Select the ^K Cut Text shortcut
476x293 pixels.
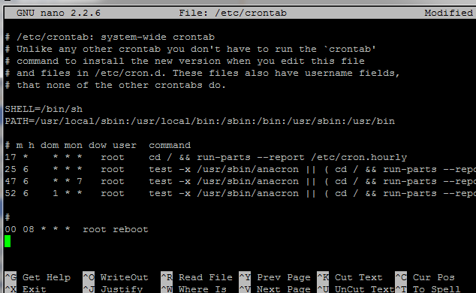(x=350, y=277)
